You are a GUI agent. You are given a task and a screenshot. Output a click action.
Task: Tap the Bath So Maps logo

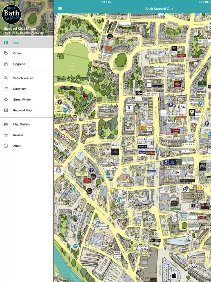pyautogui.click(x=12, y=14)
